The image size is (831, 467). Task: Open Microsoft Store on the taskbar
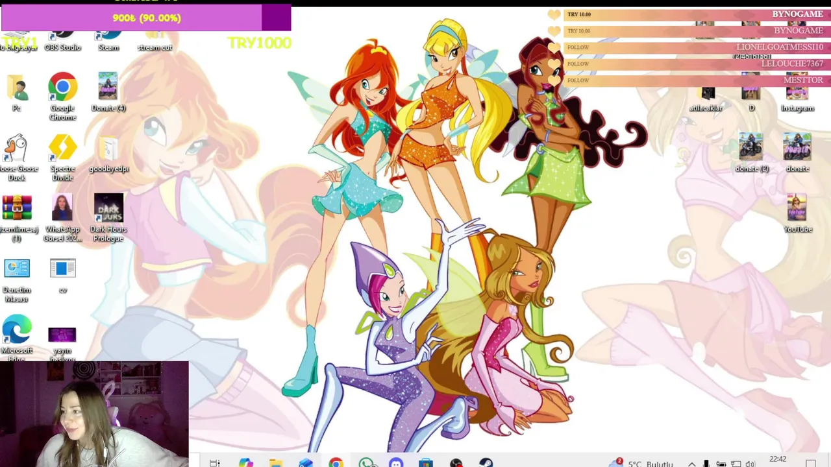426,462
